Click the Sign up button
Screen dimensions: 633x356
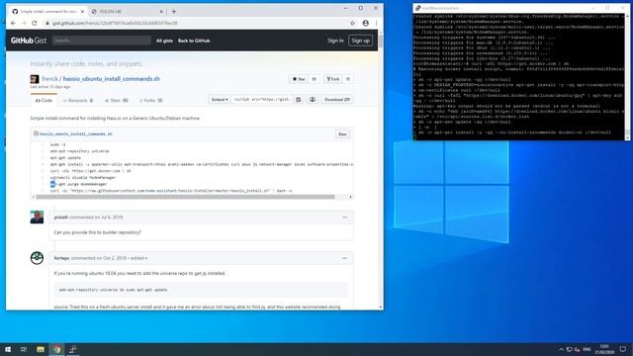tap(360, 41)
